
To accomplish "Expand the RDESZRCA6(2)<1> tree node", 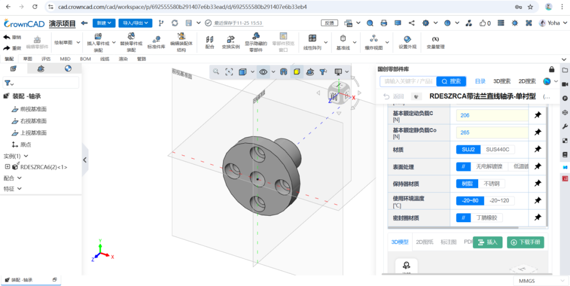I will (7, 167).
